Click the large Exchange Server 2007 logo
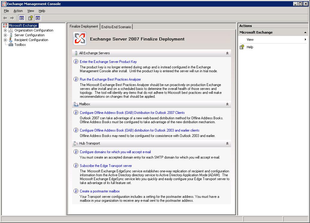Image resolution: width=310 pixels, height=223 pixels. [x=80, y=39]
